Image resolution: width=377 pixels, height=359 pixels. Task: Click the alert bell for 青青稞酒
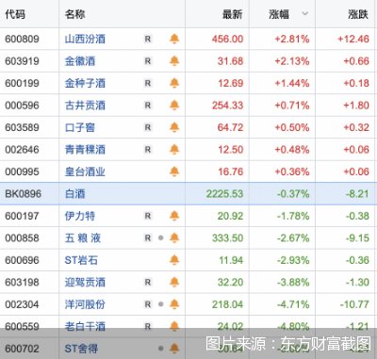(174, 150)
